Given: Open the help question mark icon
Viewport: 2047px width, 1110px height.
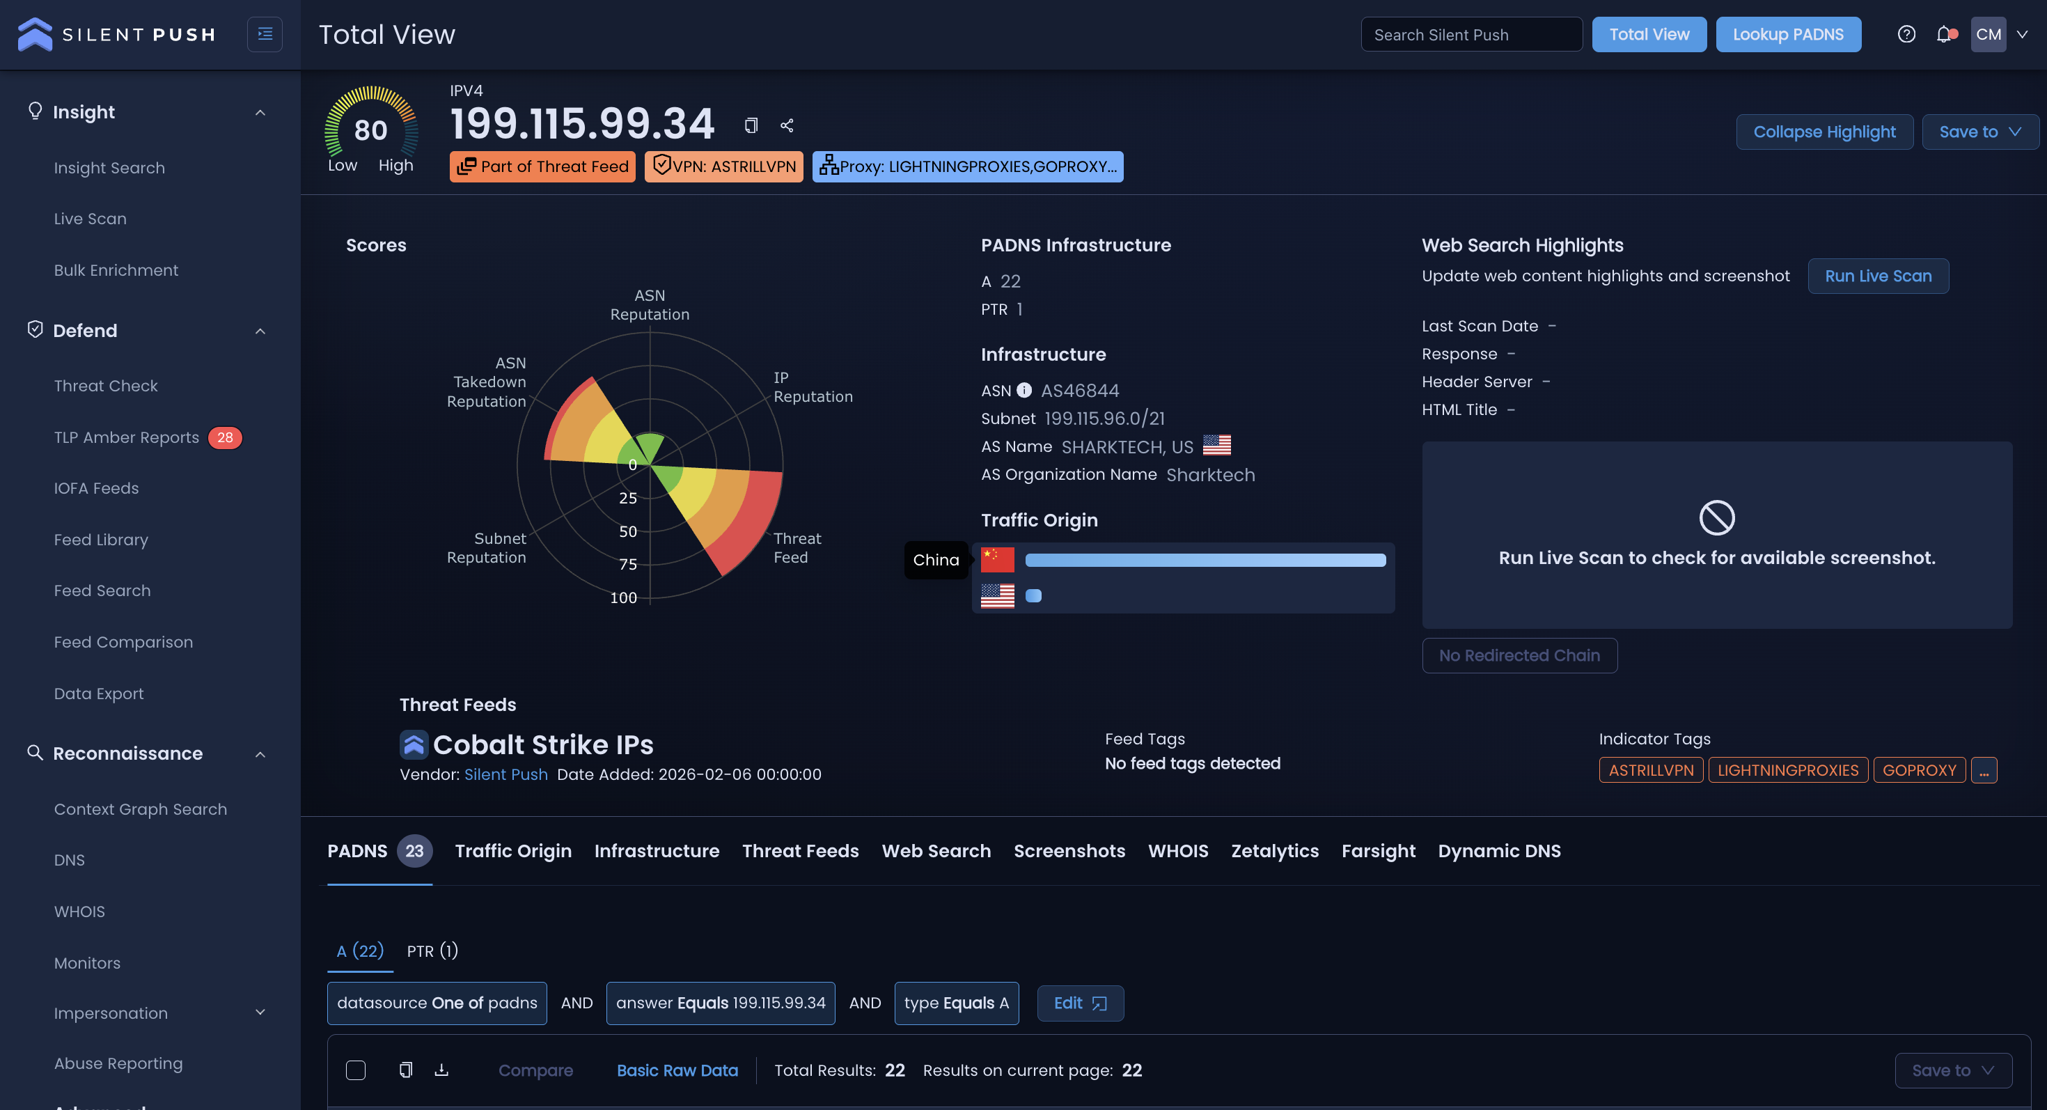Looking at the screenshot, I should click(x=1906, y=34).
